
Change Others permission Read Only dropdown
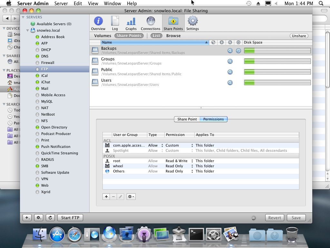pos(179,171)
